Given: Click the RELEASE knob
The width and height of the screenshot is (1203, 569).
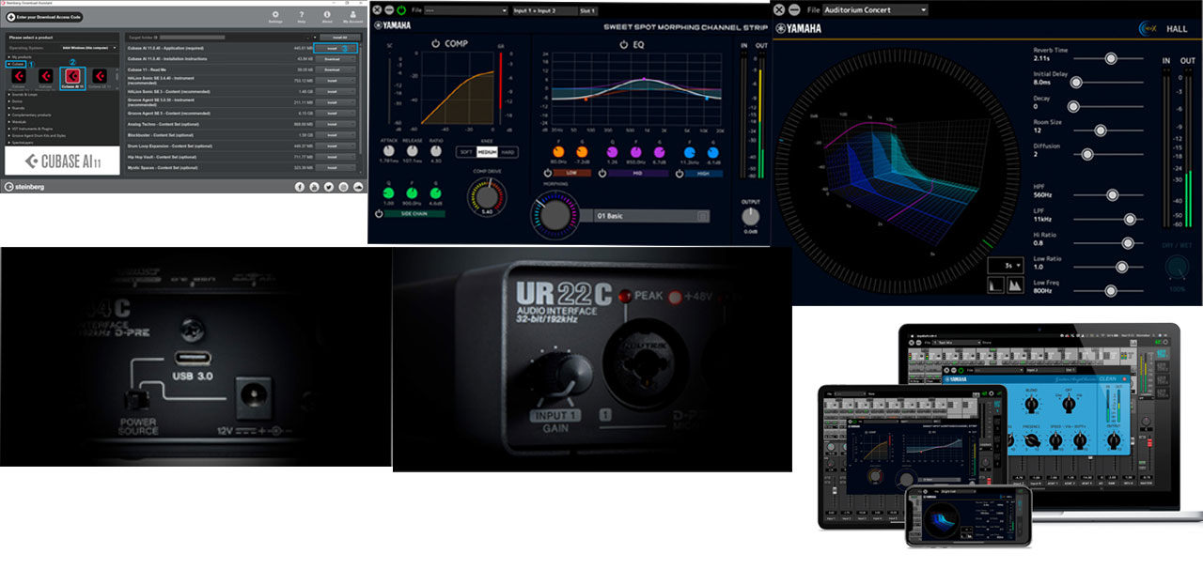Looking at the screenshot, I should point(413,150).
